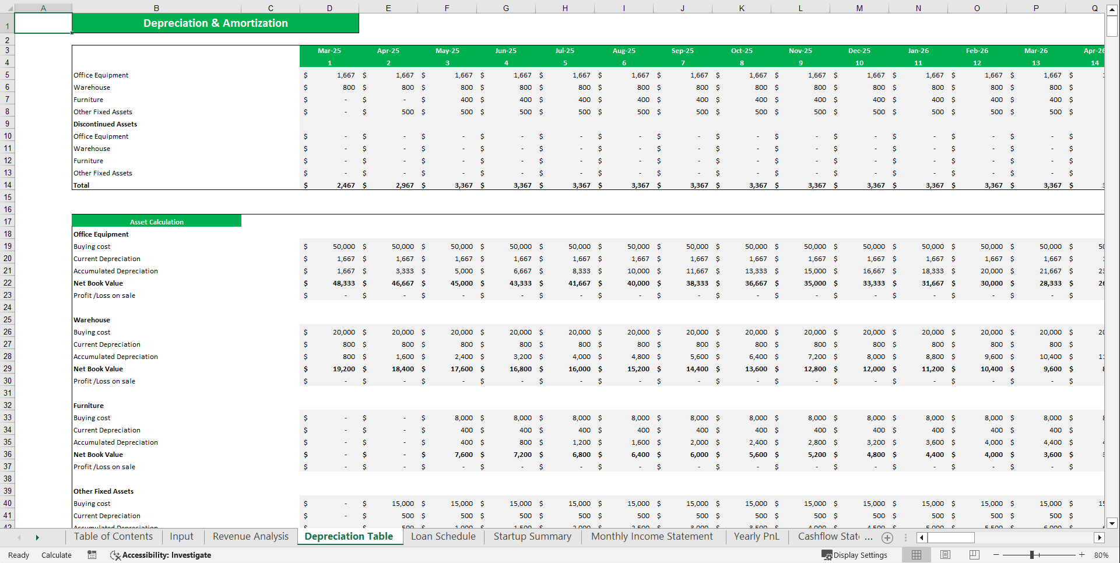Click Calculate in the status bar

tap(56, 555)
